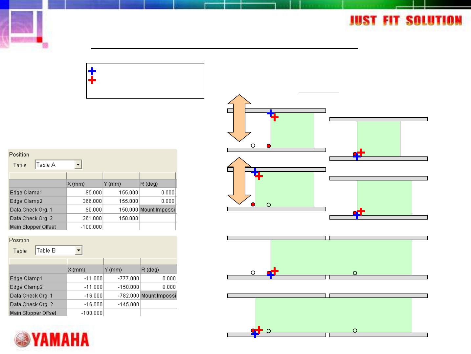Click the Edge Clamp2 row label in Table A
471x354 pixels.
[x=38, y=201]
